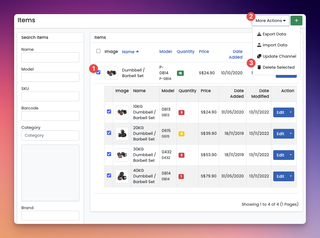The height and width of the screenshot is (238, 320).
Task: Choose Delete Selected from the menu
Action: point(278,67)
